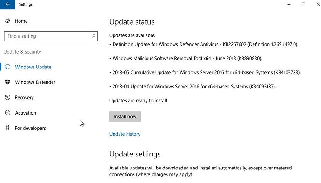Image resolution: width=321 pixels, height=183 pixels.
Task: Click the search magnifier icon
Action: point(94,36)
